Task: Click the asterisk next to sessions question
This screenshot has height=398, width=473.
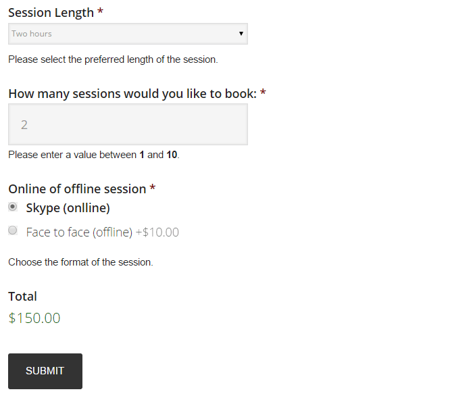Action: 263,92
